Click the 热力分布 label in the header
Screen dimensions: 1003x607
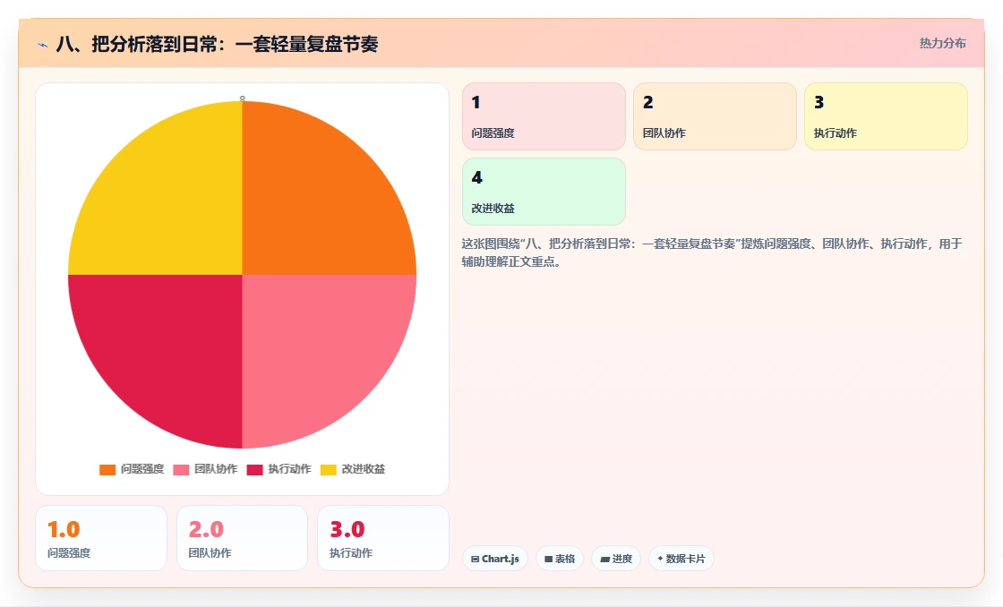[x=942, y=44]
